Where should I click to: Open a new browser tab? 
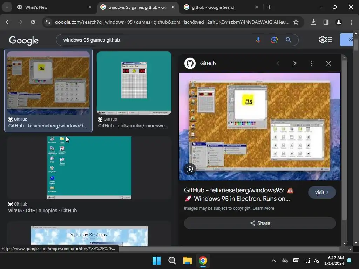pos(269,7)
